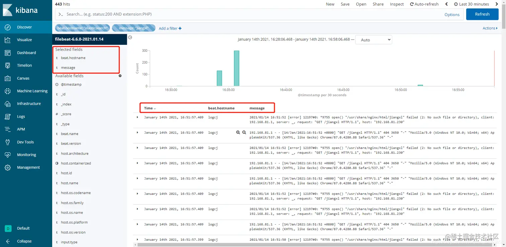This screenshot has height=247, width=506.
Task: Click the Collapse sidebar arrow
Action: (x=8, y=241)
